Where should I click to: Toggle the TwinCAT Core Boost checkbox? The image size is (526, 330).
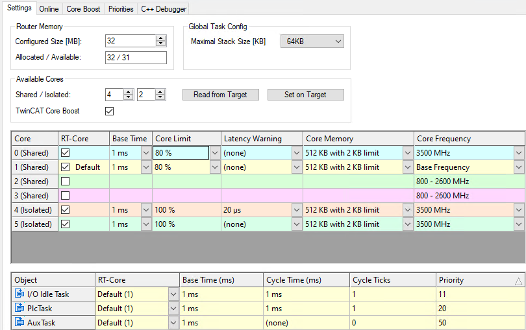[110, 111]
